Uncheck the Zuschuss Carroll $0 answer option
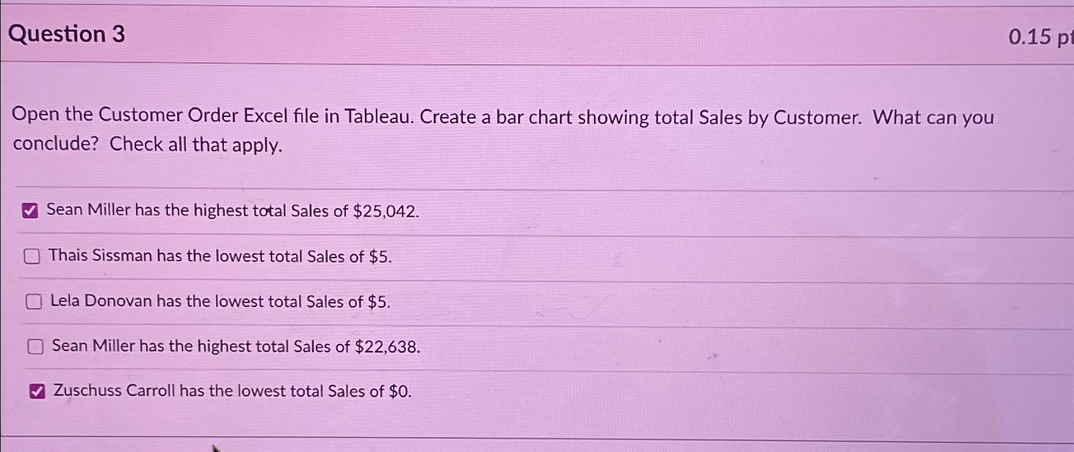The width and height of the screenshot is (1074, 452). (x=37, y=390)
